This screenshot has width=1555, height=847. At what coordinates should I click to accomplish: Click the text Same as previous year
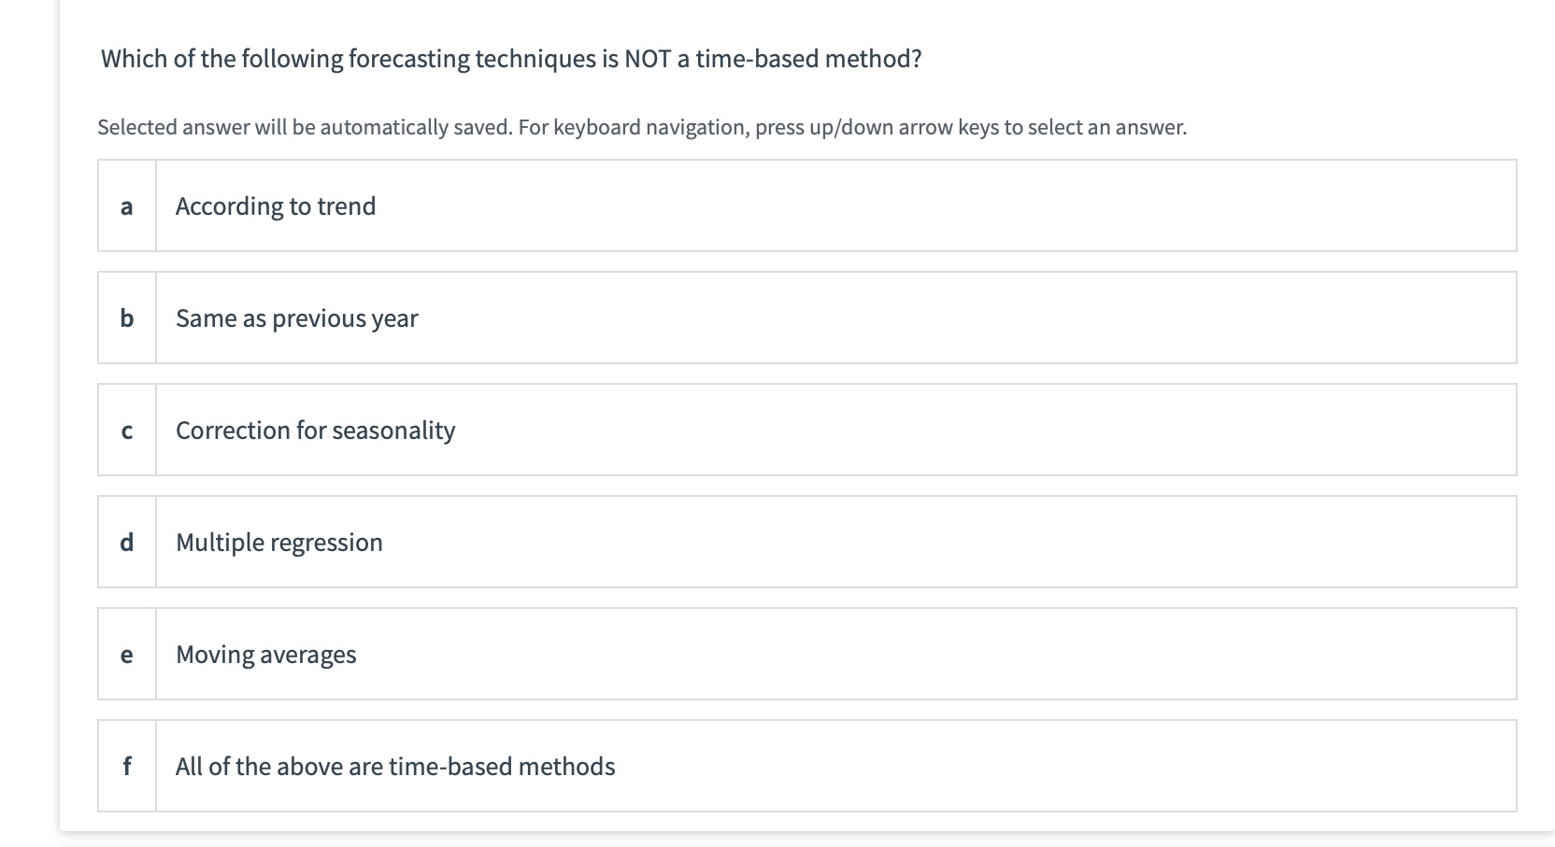[x=296, y=318]
